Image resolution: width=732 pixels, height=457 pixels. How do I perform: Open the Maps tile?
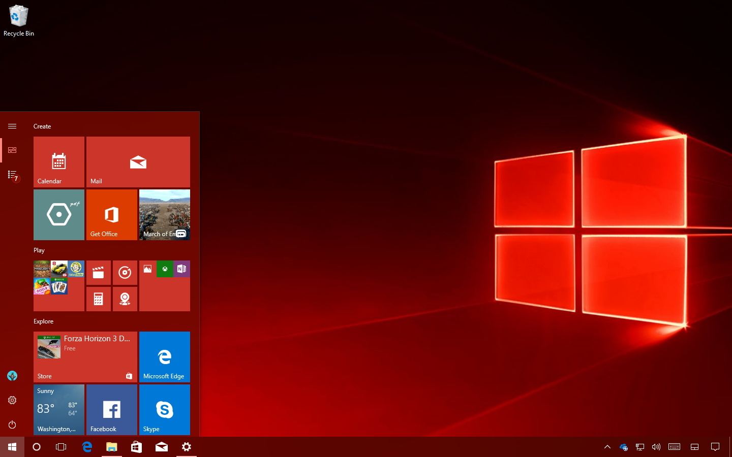(x=125, y=299)
